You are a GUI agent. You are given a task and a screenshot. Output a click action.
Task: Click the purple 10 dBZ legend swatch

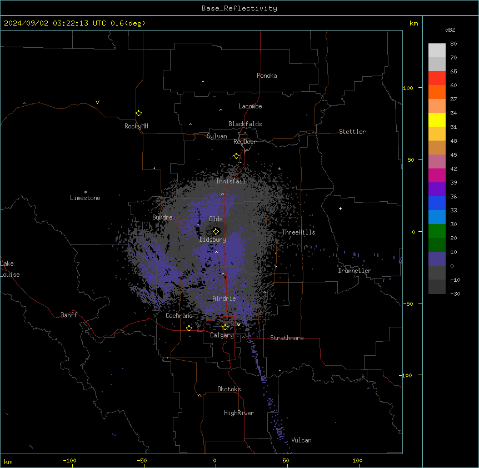tap(437, 259)
